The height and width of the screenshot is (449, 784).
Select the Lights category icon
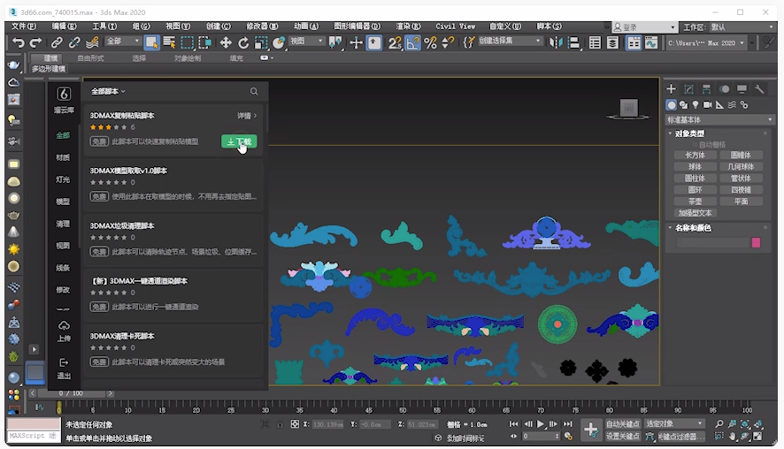696,105
